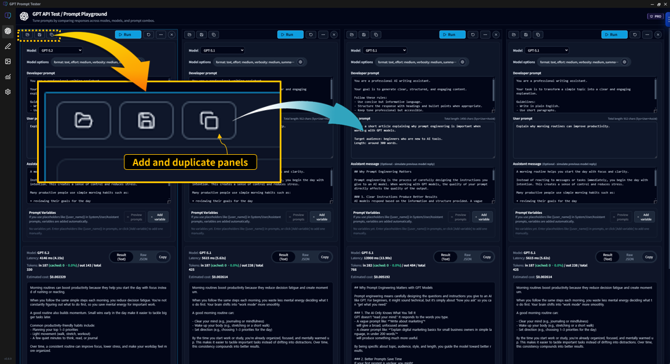Duplicate the fourth panel with copy icon
Viewport: 670px width, 364px height.
click(538, 35)
